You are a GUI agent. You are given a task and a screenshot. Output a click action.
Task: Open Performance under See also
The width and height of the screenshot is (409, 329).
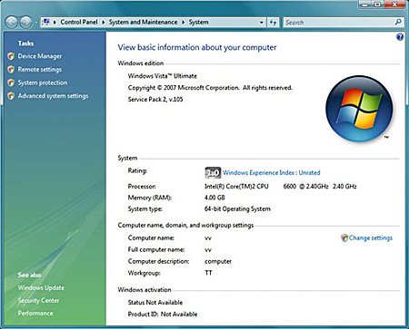[x=35, y=314]
